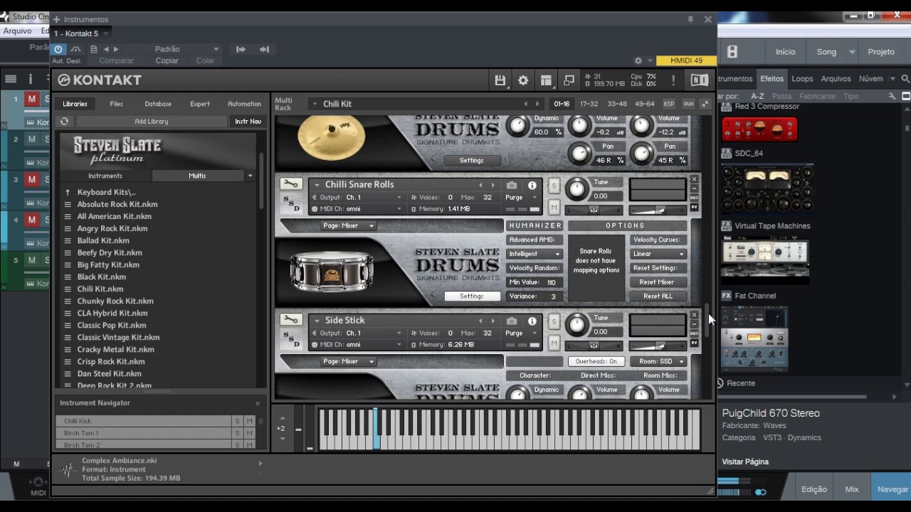Viewport: 911px width, 512px height.
Task: Open Visitar Página link
Action: coord(745,462)
